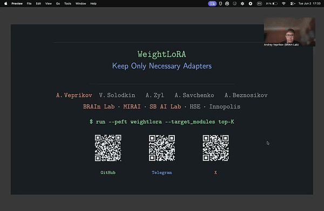
Task: Open the View menu
Action: [49, 4]
